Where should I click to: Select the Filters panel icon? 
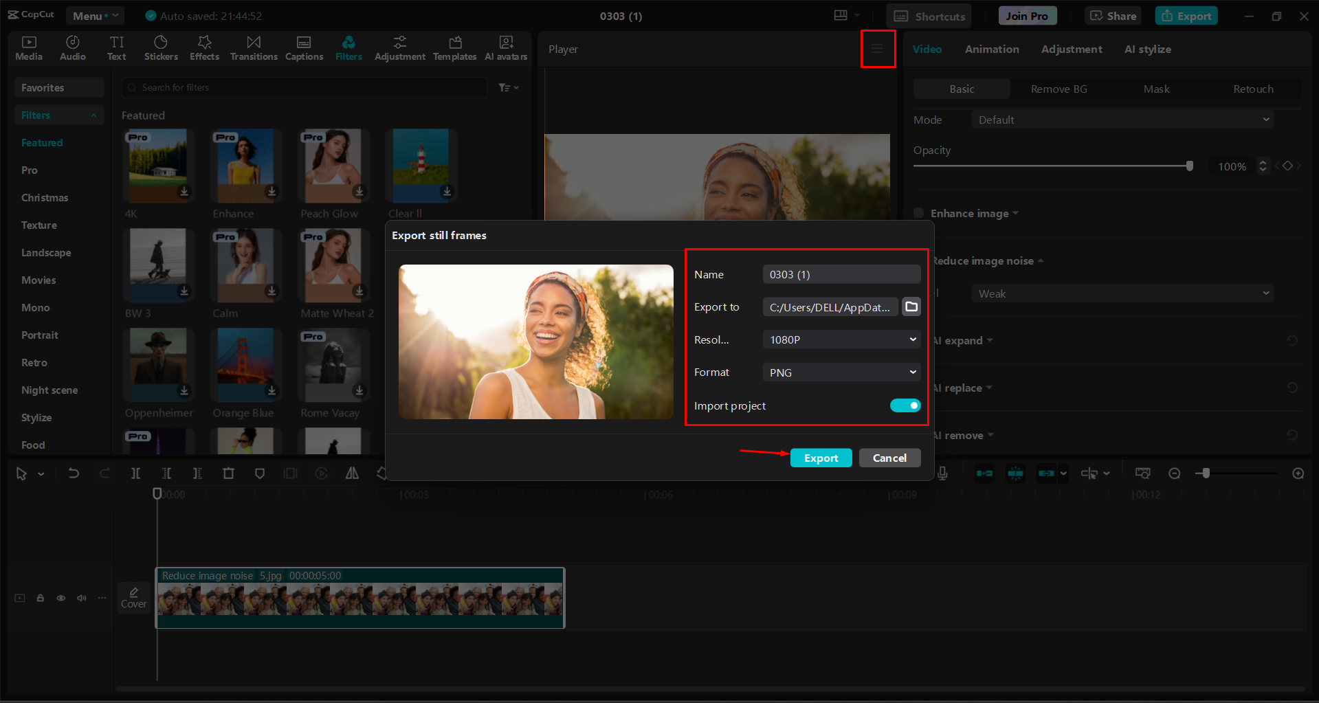348,47
